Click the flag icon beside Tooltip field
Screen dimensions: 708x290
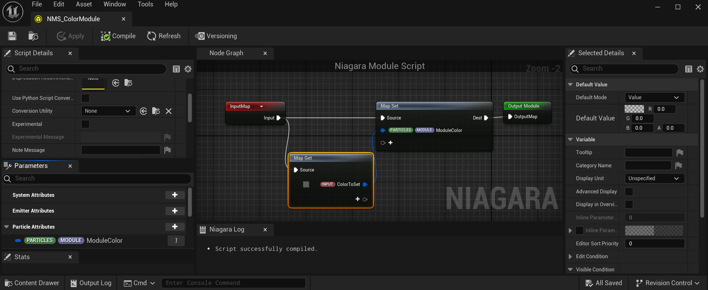(680, 153)
